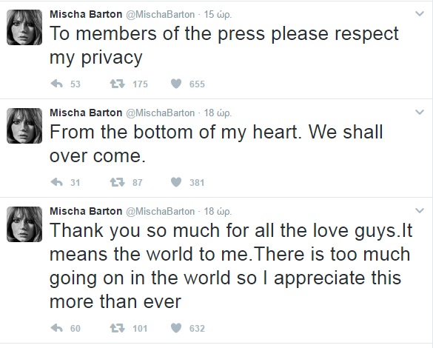This screenshot has width=433, height=348.
Task: Retweet the 'respect my privacy' tweet
Action: [118, 84]
